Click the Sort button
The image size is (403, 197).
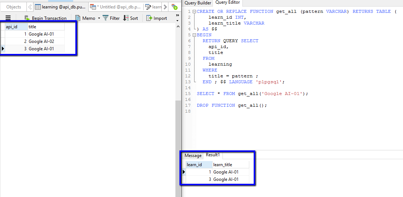pyautogui.click(x=131, y=18)
